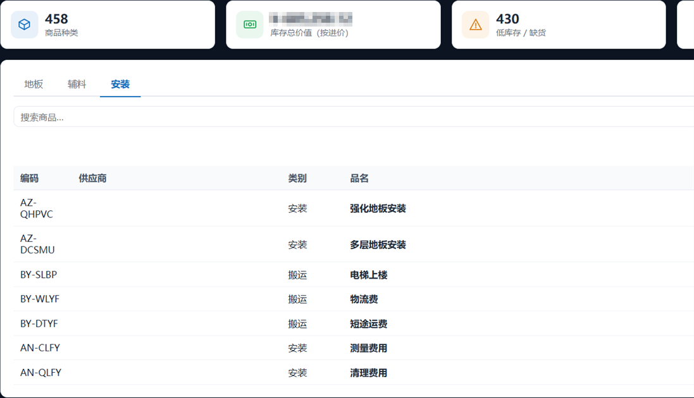The height and width of the screenshot is (398, 694).
Task: Click 安装 category in AN-CLFY row
Action: 297,349
